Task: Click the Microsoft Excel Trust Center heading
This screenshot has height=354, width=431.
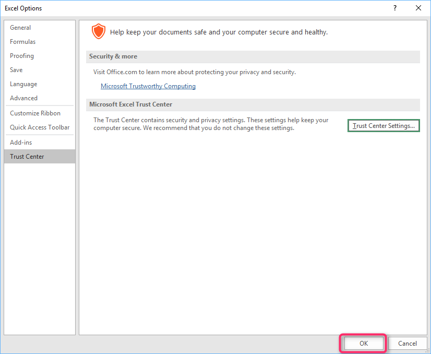Action: click(x=130, y=104)
